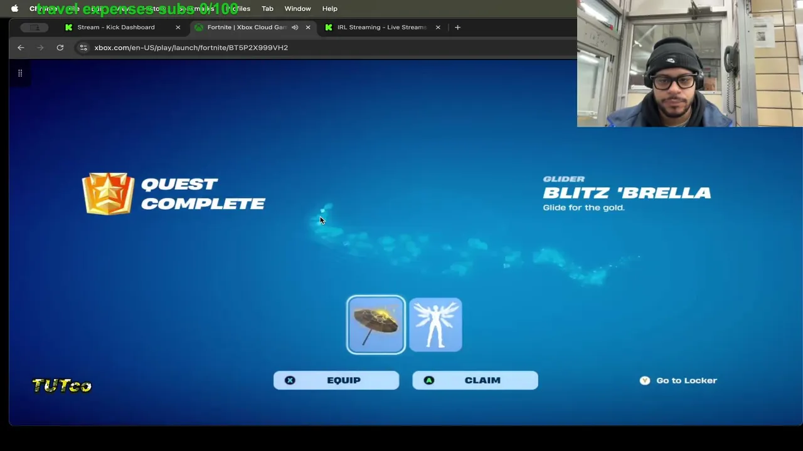Click the EQUIP button

point(336,380)
